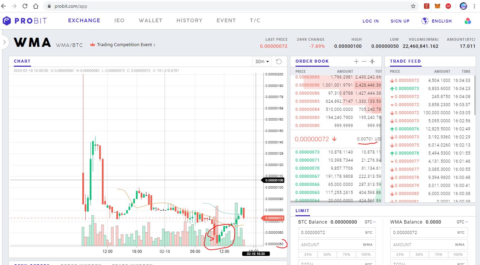Switch to the CHART tab
The width and height of the screenshot is (480, 265).
[22, 61]
